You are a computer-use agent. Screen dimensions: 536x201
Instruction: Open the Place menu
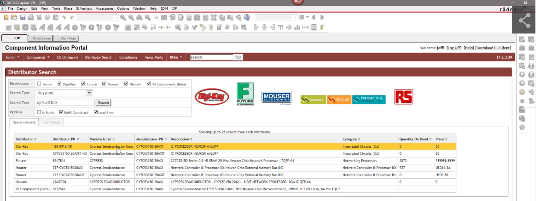(x=68, y=9)
